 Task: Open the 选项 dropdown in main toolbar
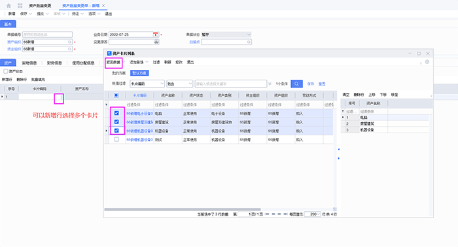point(99,14)
